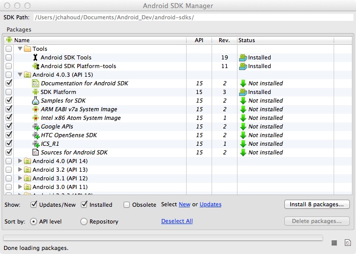Open the log window icon at bottom right
The width and height of the screenshot is (356, 254).
click(347, 242)
